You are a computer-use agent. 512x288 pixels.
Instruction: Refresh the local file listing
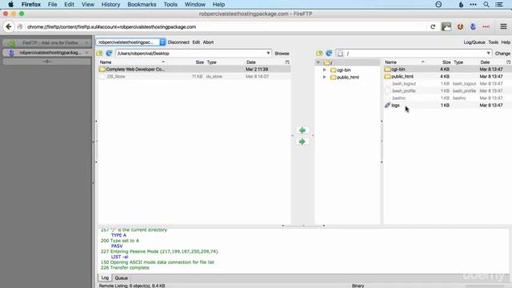coord(109,54)
